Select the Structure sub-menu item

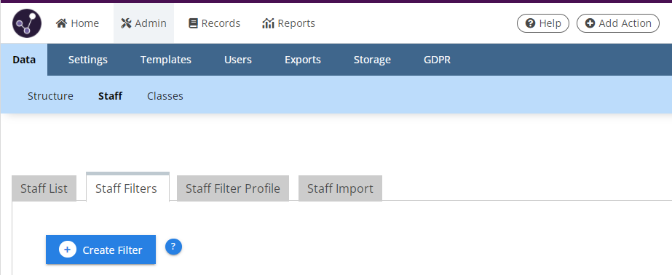tap(50, 96)
